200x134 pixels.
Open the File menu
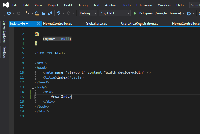point(15,5)
